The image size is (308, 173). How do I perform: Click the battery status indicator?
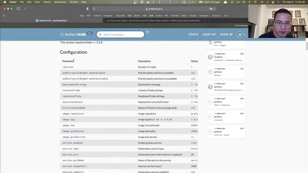(209, 2)
